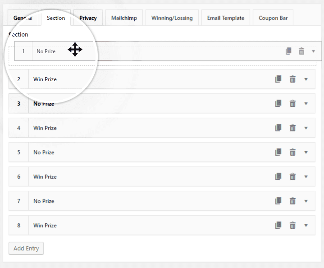The width and height of the screenshot is (324, 268).
Task: Open the Email Template tab
Action: 225,18
